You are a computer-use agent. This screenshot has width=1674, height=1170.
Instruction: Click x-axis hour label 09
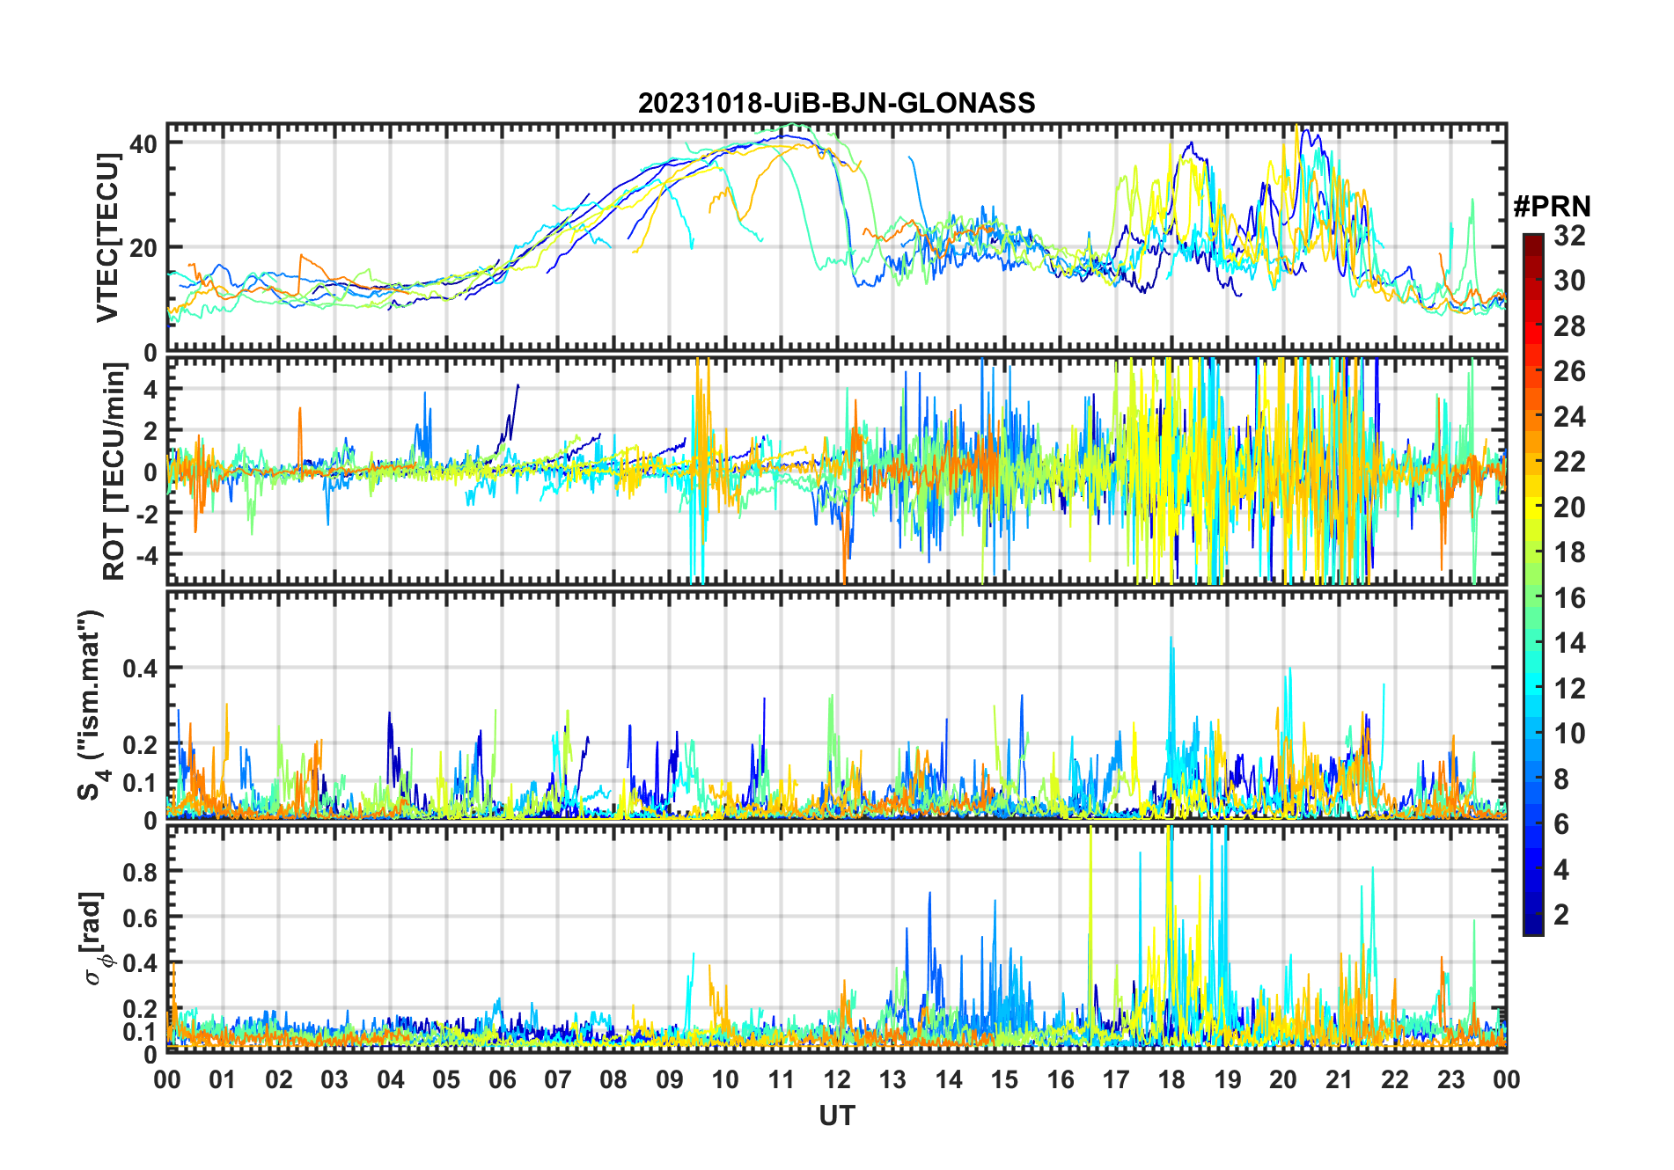[670, 1079]
